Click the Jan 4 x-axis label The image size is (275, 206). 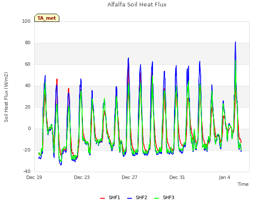(x=224, y=177)
